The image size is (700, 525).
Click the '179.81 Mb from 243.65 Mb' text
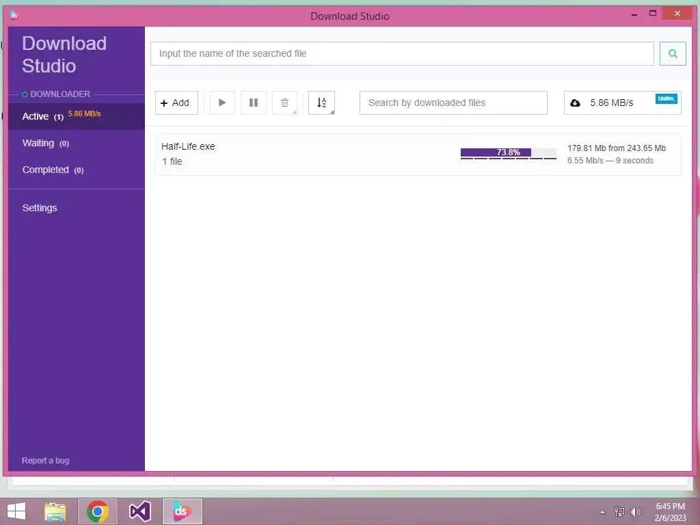[617, 148]
